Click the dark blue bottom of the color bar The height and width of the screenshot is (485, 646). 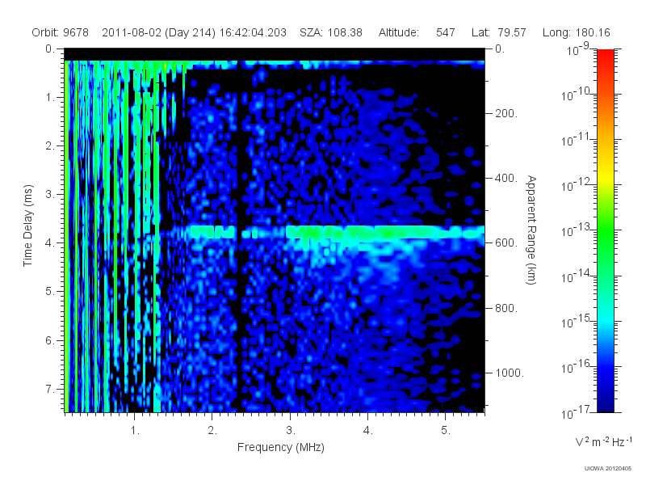(x=605, y=404)
